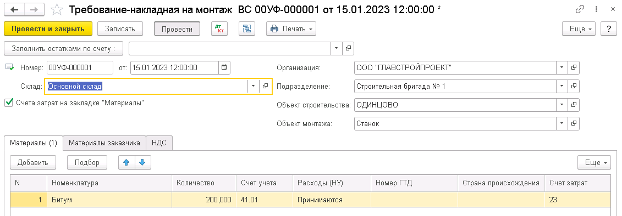Click the date field 15.01.2023
The width and height of the screenshot is (622, 216).
pos(174,67)
